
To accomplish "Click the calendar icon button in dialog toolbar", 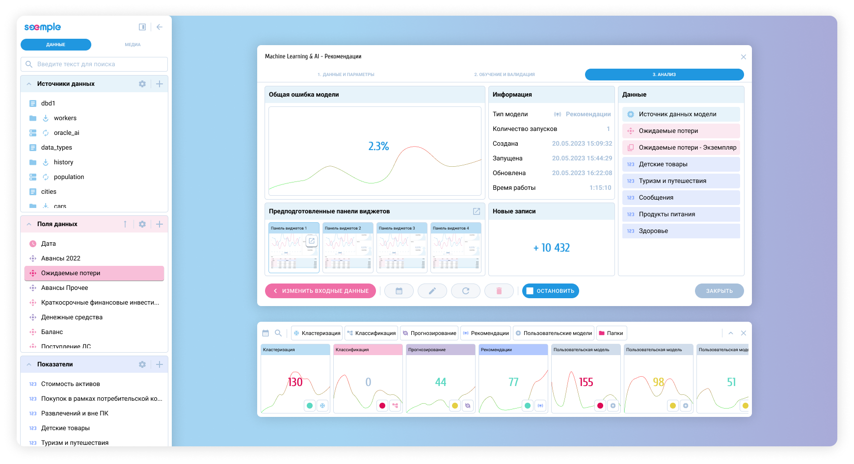I will coord(399,291).
